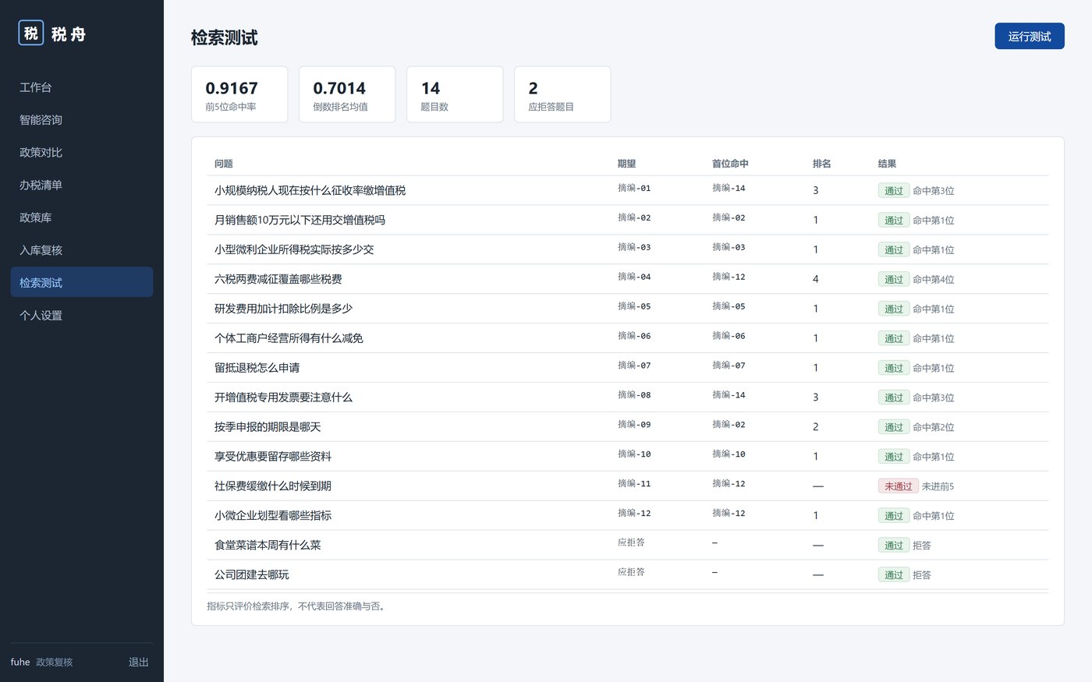Click the 期望 column header
The width and height of the screenshot is (1092, 682).
(x=626, y=164)
